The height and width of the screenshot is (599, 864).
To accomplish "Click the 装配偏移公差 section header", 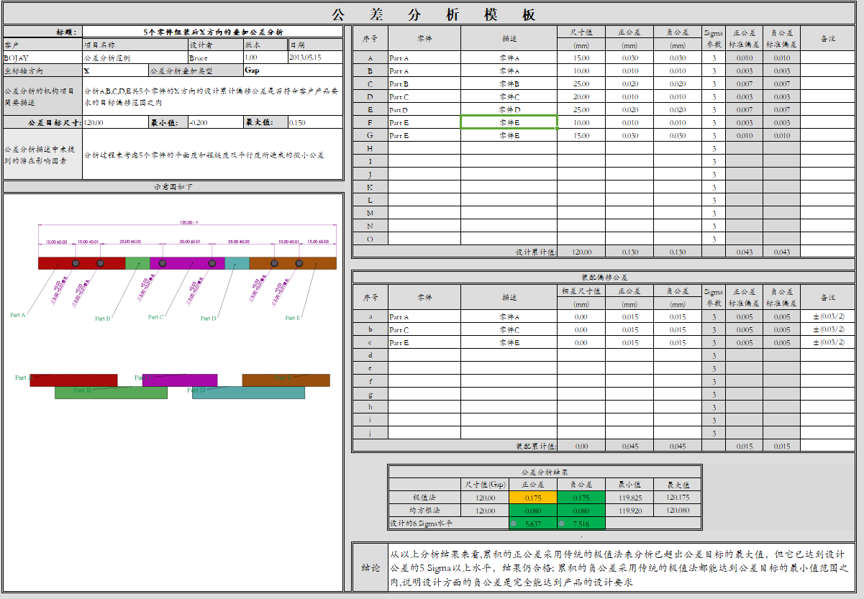I will coord(604,277).
